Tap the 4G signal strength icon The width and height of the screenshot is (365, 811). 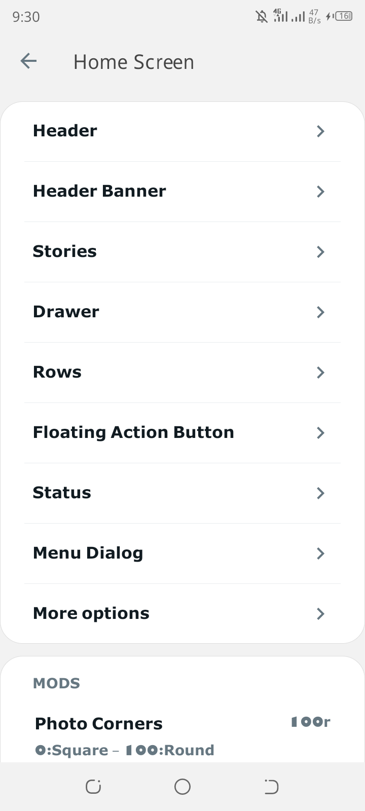(x=280, y=16)
